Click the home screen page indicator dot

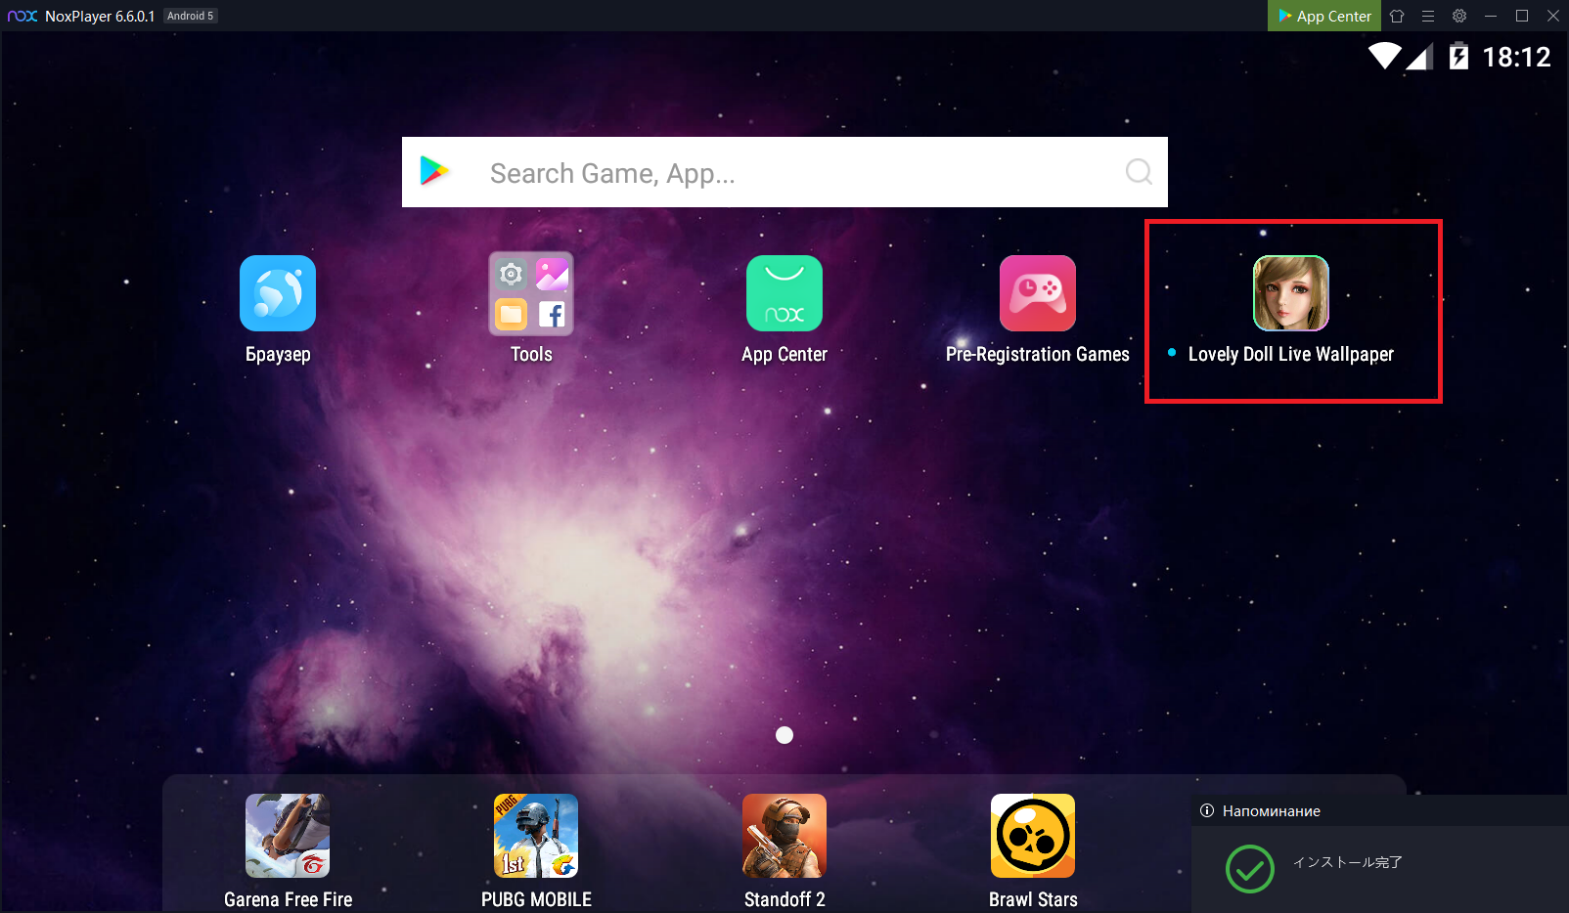pos(784,735)
